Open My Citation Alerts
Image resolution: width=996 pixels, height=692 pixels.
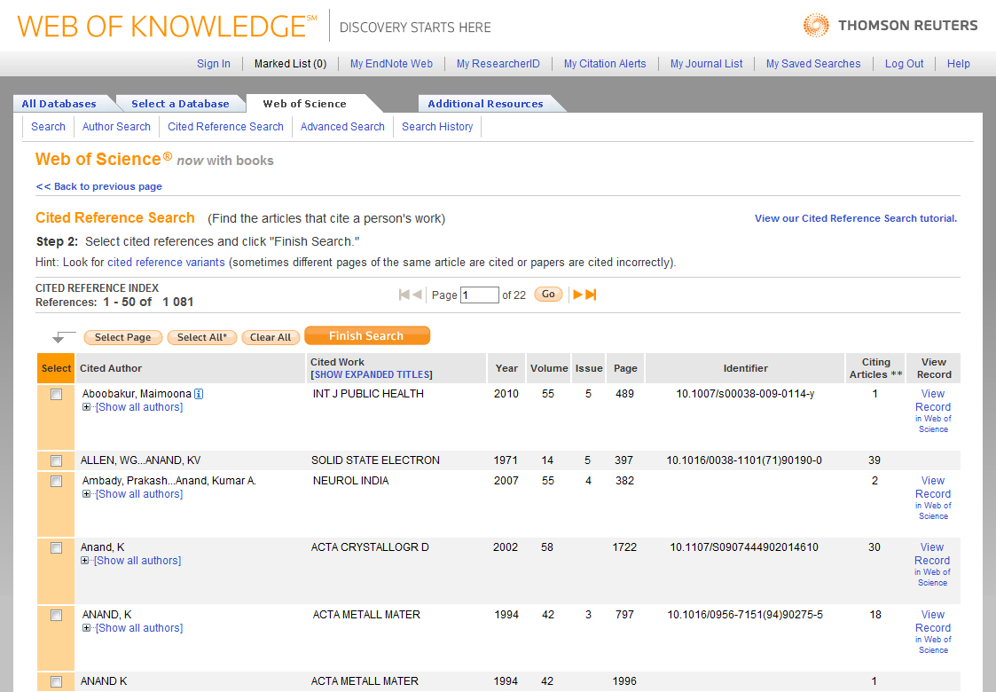coord(605,64)
